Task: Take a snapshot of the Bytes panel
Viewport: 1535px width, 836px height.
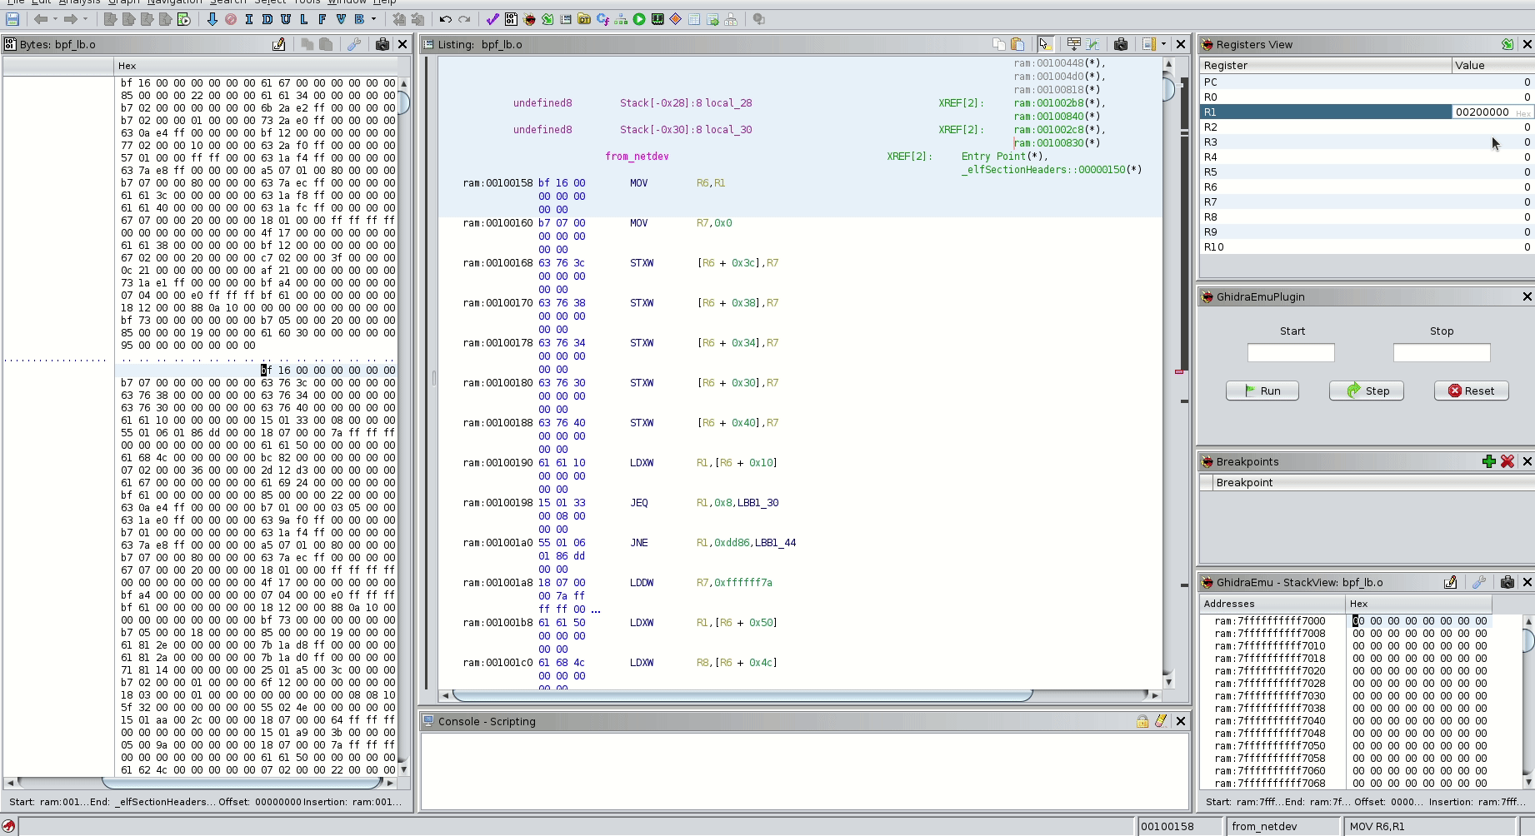Action: (382, 44)
